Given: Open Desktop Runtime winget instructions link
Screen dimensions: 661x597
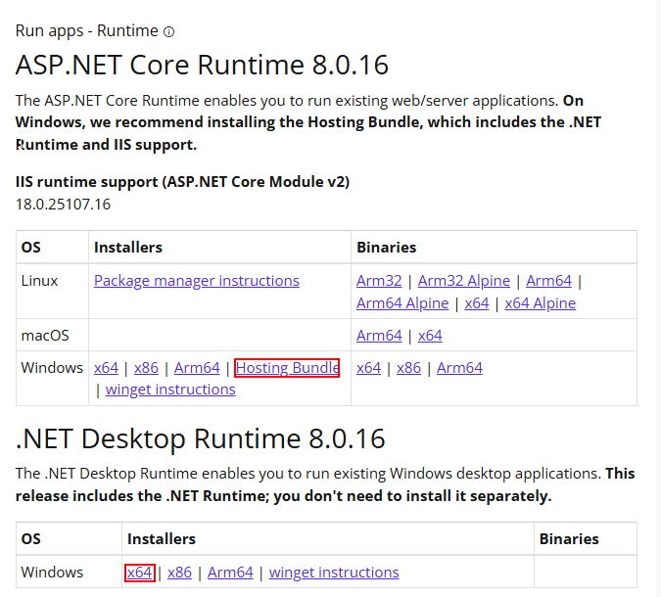Looking at the screenshot, I should pyautogui.click(x=334, y=573).
